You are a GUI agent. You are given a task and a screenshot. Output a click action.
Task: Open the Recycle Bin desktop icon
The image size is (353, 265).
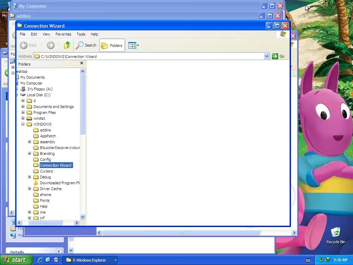(336, 236)
